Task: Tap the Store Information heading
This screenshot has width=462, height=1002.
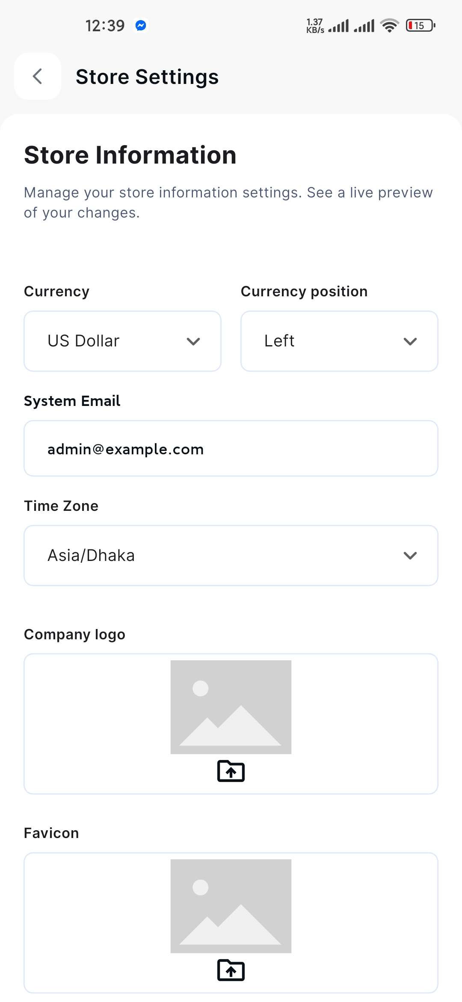Action: tap(130, 155)
